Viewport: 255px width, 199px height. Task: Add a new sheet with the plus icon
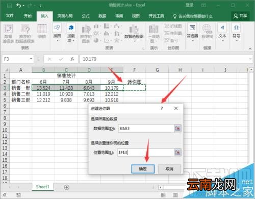point(66,187)
